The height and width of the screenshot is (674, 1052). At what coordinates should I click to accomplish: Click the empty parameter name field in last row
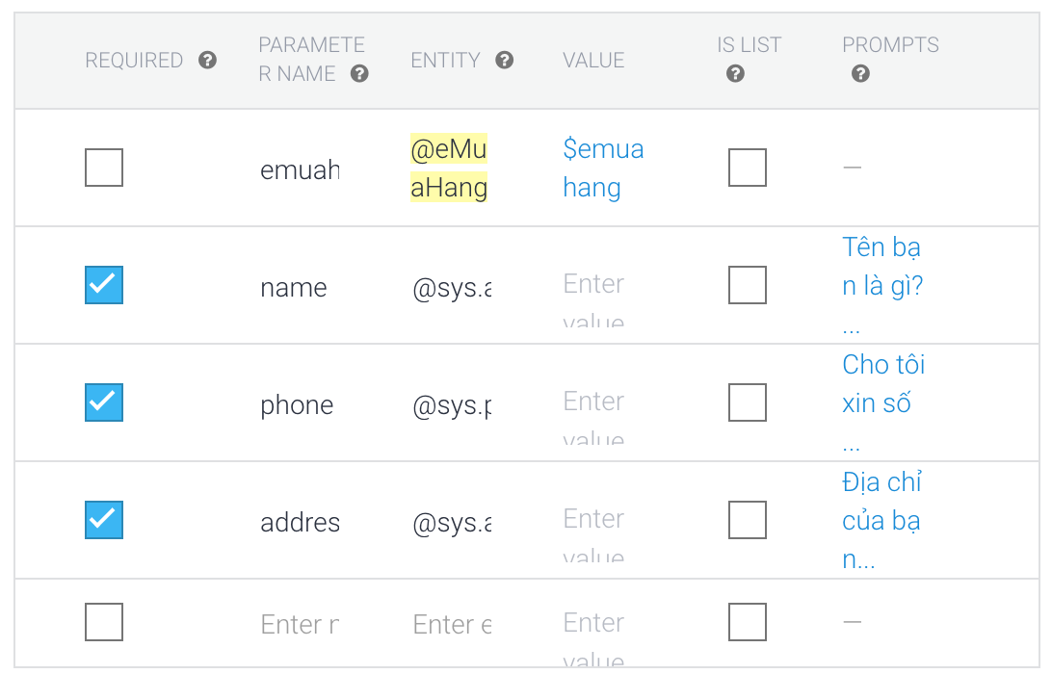300,624
